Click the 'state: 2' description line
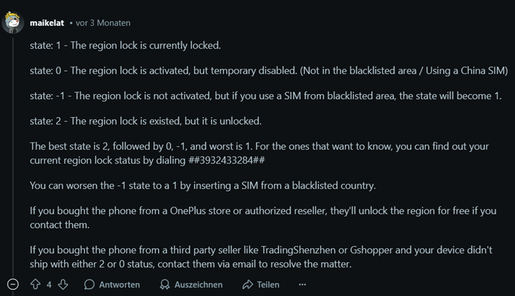 coord(146,121)
